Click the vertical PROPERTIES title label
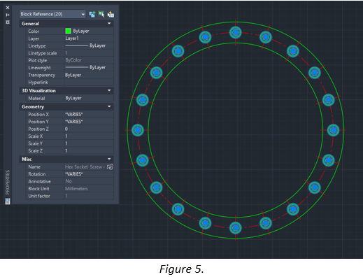 (x=8, y=182)
